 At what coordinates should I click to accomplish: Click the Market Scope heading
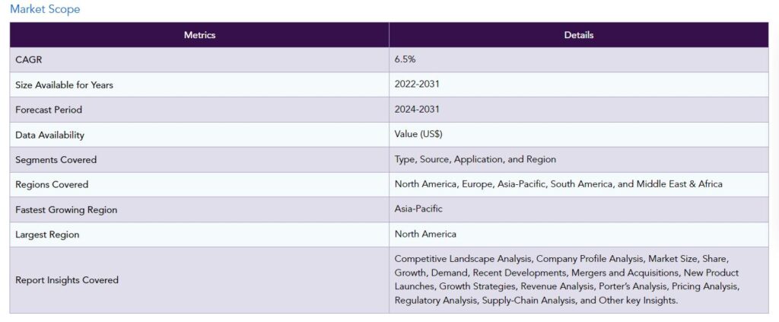[x=45, y=9]
